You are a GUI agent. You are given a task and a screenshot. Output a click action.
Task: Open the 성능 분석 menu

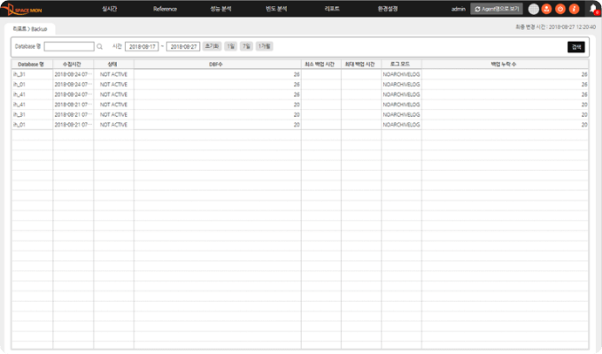pyautogui.click(x=220, y=9)
